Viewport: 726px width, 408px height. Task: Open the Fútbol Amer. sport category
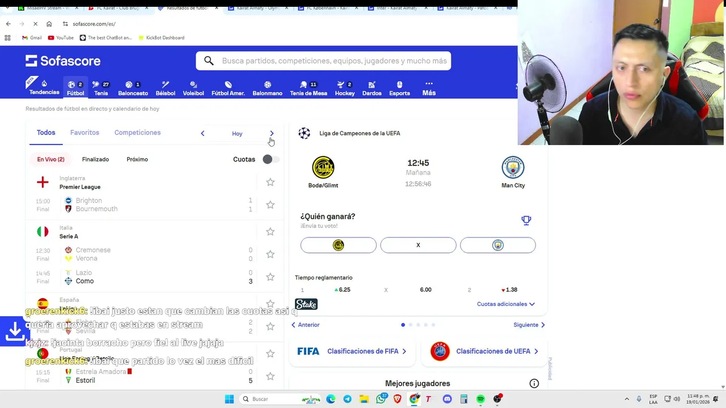(228, 88)
